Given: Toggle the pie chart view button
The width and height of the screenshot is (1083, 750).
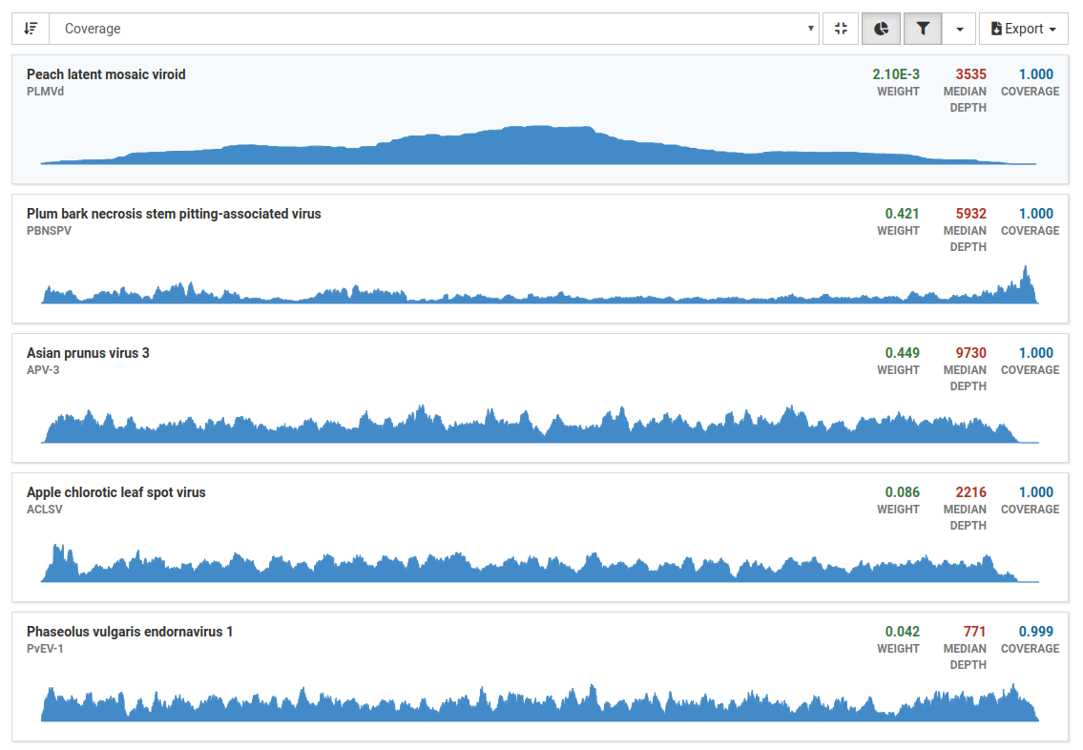Looking at the screenshot, I should coord(882,29).
